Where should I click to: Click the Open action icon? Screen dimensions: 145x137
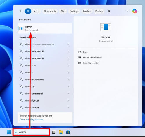(79, 52)
